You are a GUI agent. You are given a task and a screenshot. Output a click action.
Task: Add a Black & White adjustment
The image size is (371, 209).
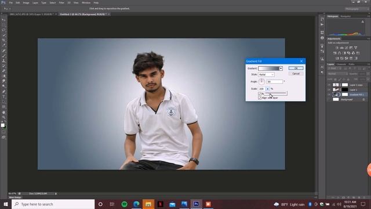click(344, 53)
